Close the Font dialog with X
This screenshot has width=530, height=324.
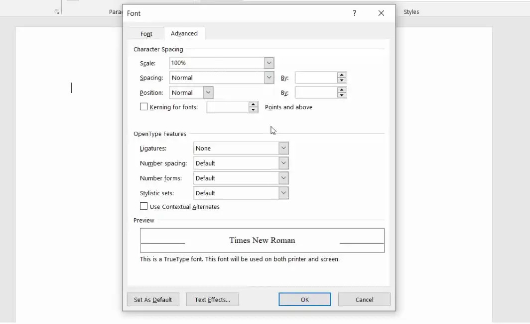[381, 13]
